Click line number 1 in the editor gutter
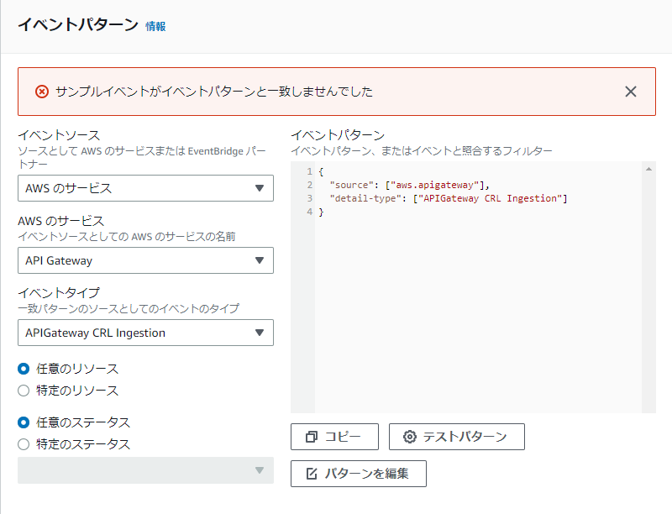This screenshot has width=672, height=514. tap(309, 171)
